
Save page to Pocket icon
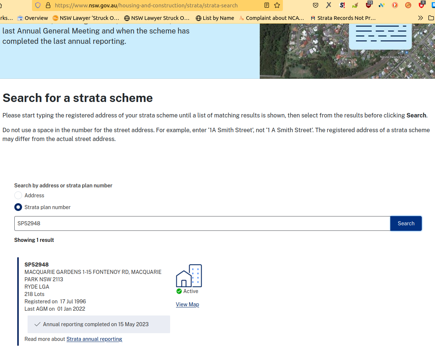point(316,5)
